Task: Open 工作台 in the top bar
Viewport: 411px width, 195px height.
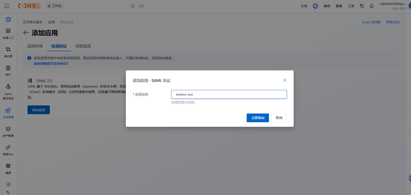Action: tap(54, 6)
